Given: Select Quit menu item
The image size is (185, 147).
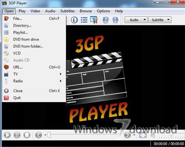Looking at the screenshot, I should [34, 98].
